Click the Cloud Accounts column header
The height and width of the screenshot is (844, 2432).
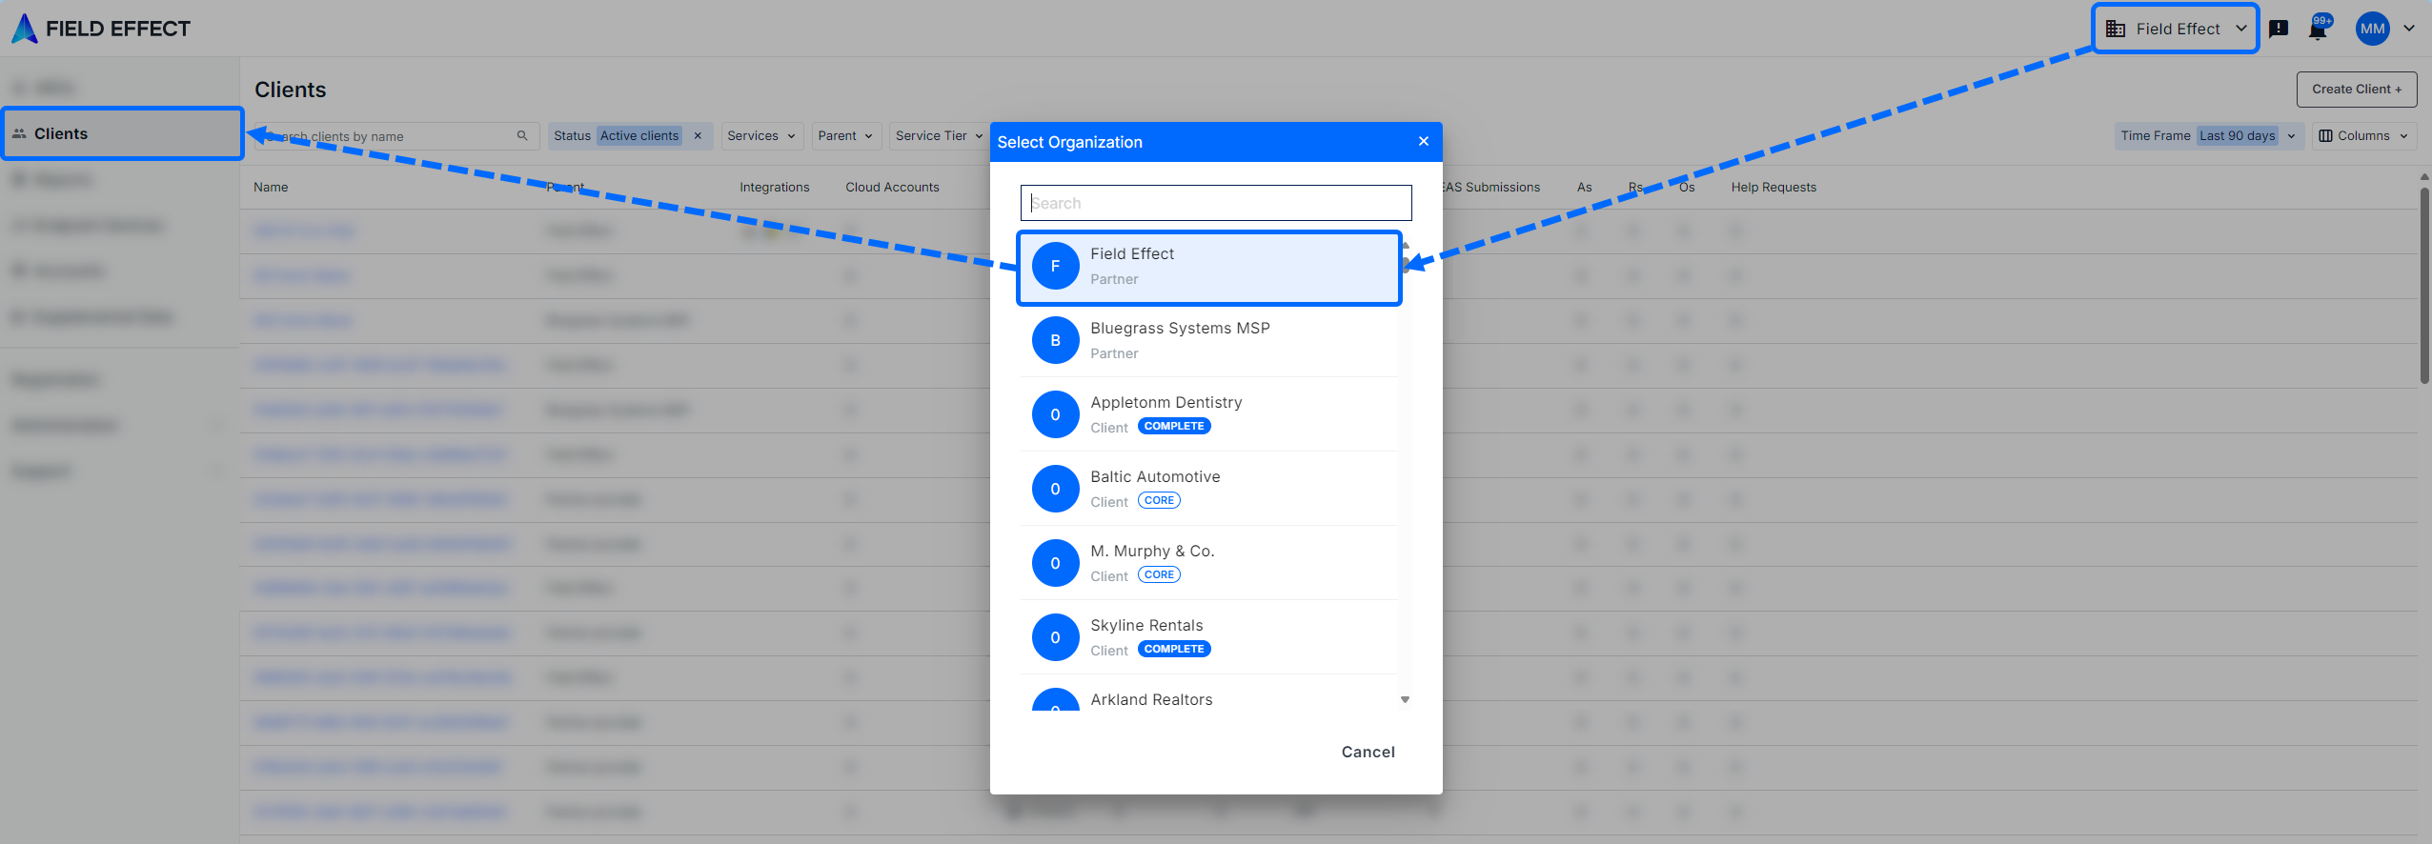point(892,188)
